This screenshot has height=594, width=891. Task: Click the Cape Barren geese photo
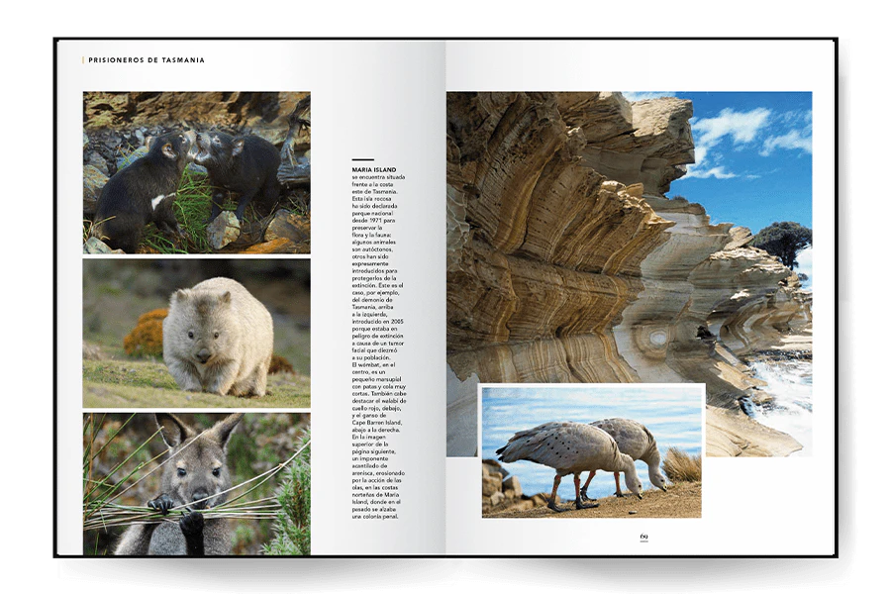[591, 451]
